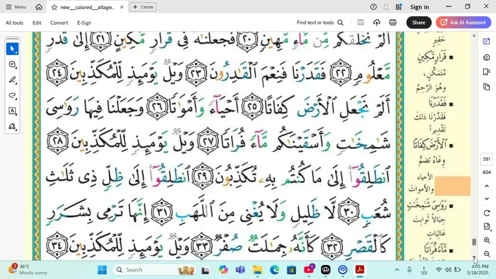Viewport: 496px width, 279px height.
Task: Click the upload to cloud icon
Action: point(377,22)
